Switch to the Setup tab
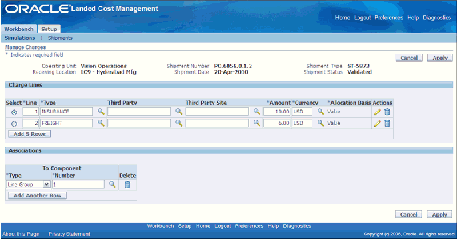Image resolution: width=457 pixels, height=240 pixels. [x=49, y=29]
